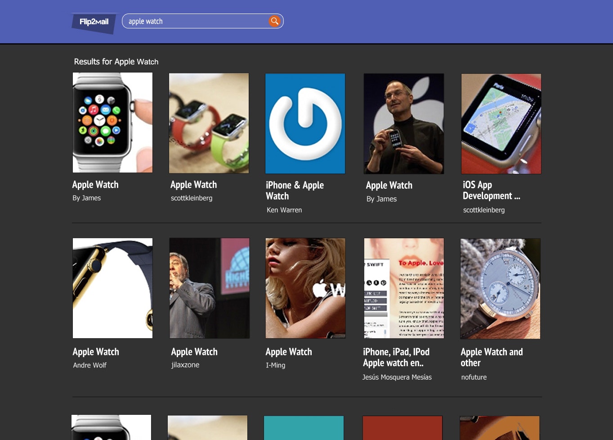Open 'iPhone, iPad, IPod Apple watch en..' title
This screenshot has height=440, width=613.
396,357
